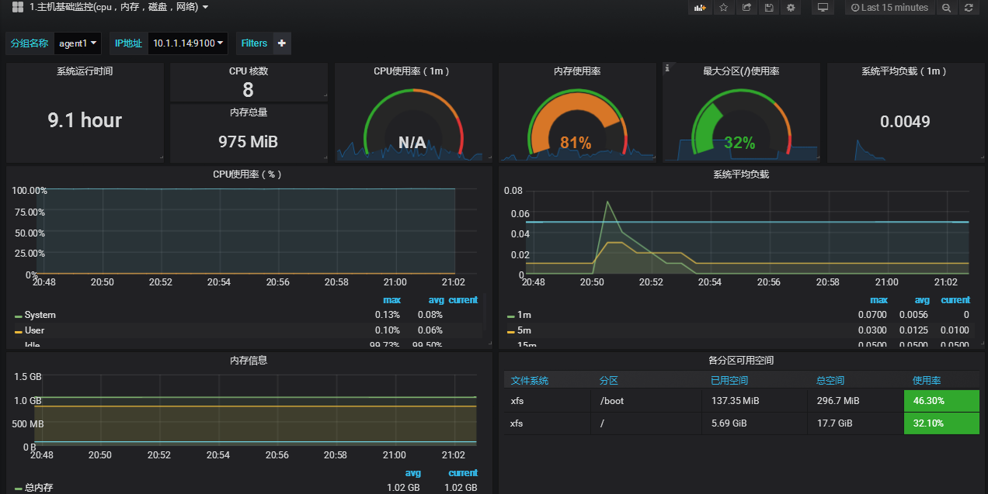Open dashboard settings gear
The width and height of the screenshot is (988, 494).
(791, 8)
